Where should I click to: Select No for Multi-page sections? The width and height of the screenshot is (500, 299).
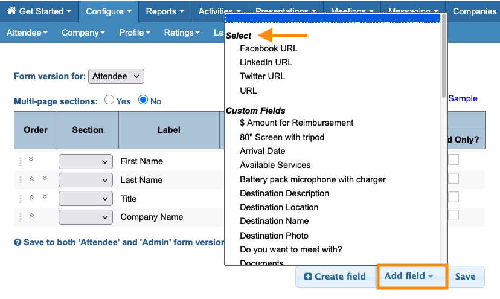143,100
